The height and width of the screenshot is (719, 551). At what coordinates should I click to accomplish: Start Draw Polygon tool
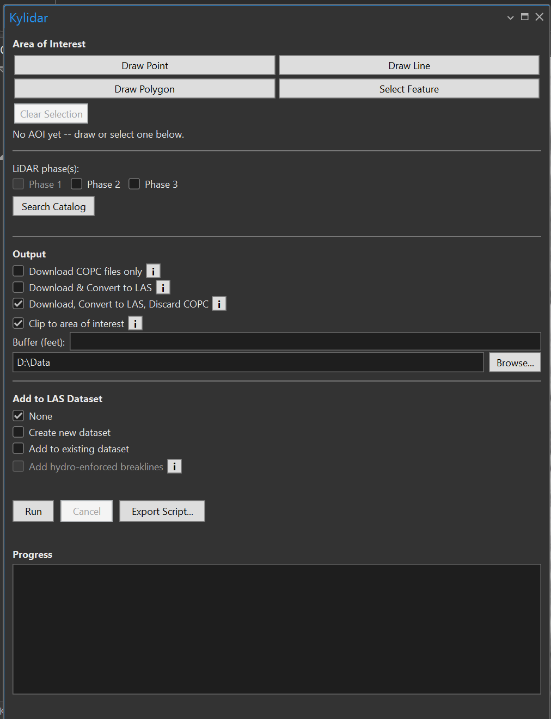click(x=145, y=89)
